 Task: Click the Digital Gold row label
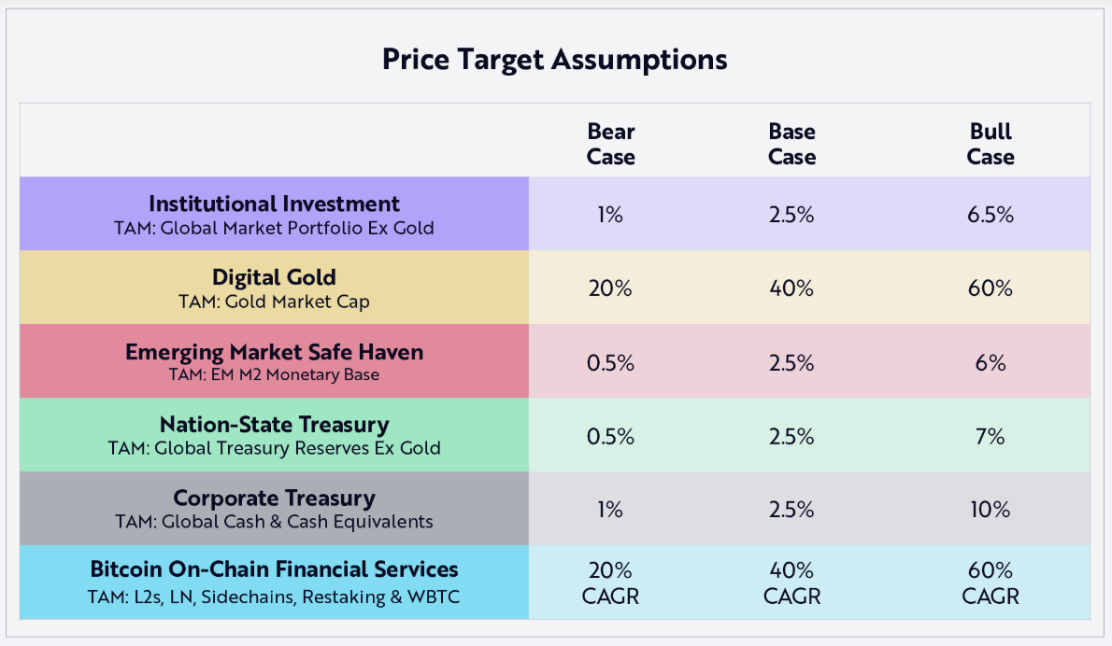(x=274, y=288)
